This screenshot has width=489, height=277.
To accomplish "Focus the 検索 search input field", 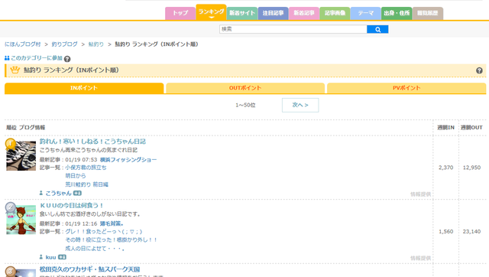I will [x=293, y=29].
